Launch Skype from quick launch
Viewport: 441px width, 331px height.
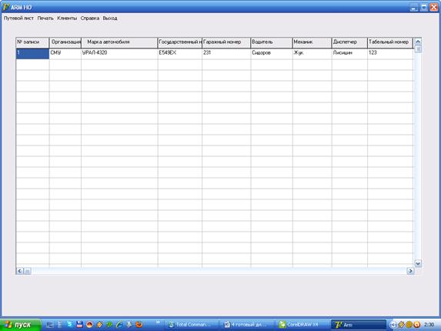pos(69,324)
